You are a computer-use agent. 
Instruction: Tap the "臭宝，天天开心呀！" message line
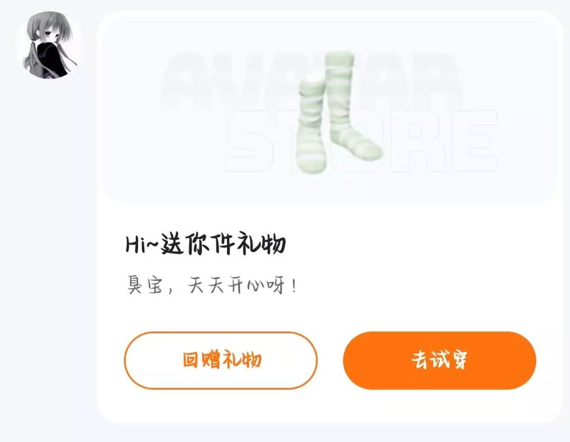[212, 285]
